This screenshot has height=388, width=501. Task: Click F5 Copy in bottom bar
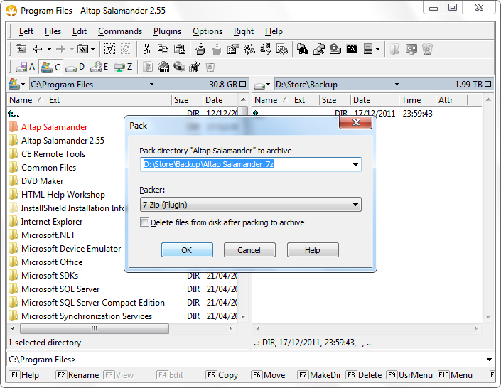[x=222, y=375]
